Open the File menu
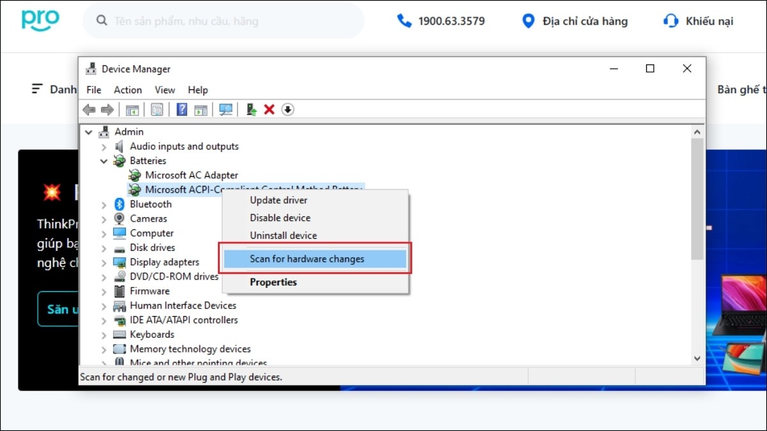Viewport: 767px width, 431px height. coord(94,90)
